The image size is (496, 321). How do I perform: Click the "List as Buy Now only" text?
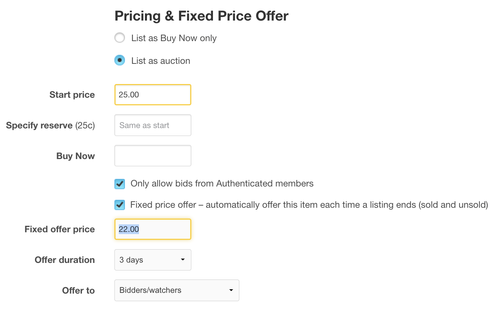coord(174,38)
